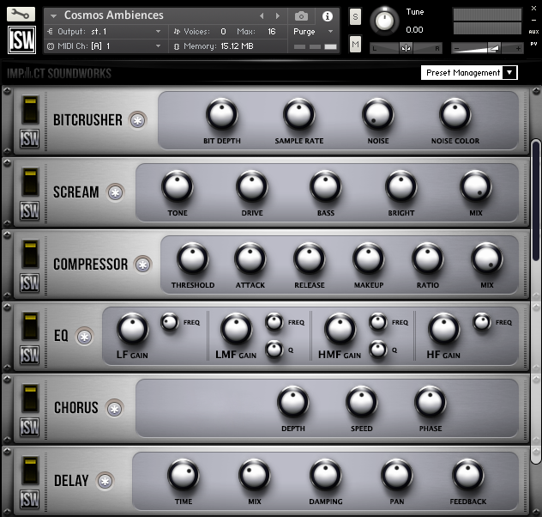Viewport: 542px width, 517px height.
Task: Click the Bitcrusher asterisk reset icon
Action: (137, 120)
